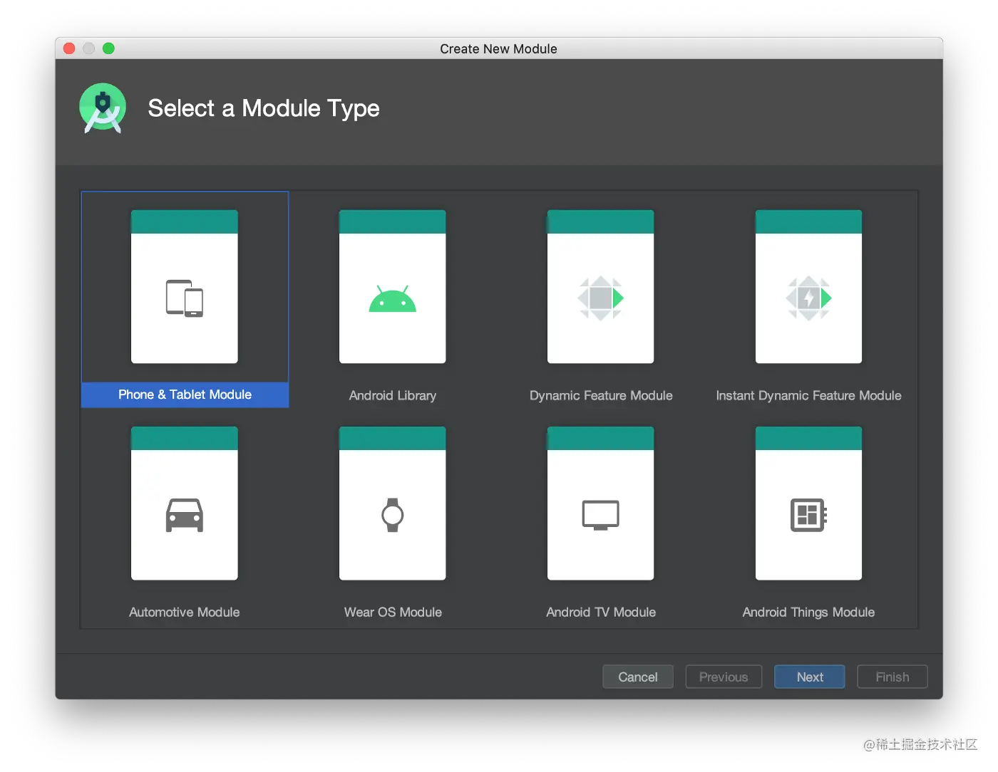Image resolution: width=998 pixels, height=772 pixels.
Task: Select the Instant Dynamic Feature Module icon
Action: [x=808, y=298]
